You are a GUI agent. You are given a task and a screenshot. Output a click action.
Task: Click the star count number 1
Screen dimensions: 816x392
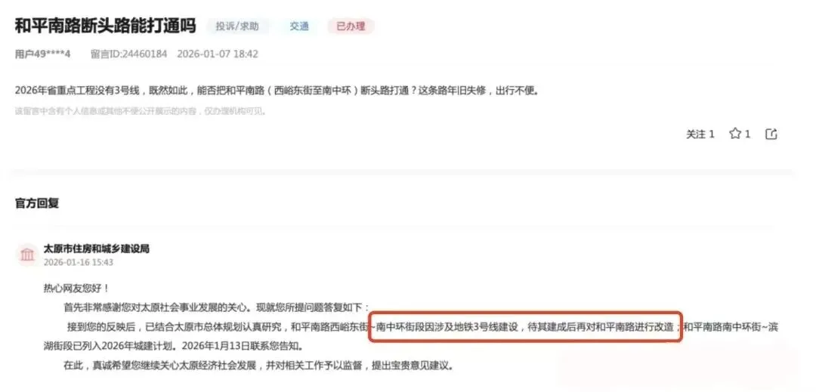tap(747, 134)
